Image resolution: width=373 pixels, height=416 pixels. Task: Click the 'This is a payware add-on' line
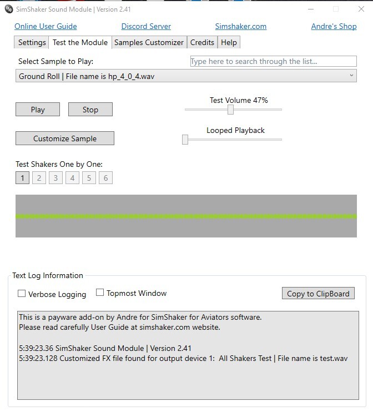tap(140, 318)
